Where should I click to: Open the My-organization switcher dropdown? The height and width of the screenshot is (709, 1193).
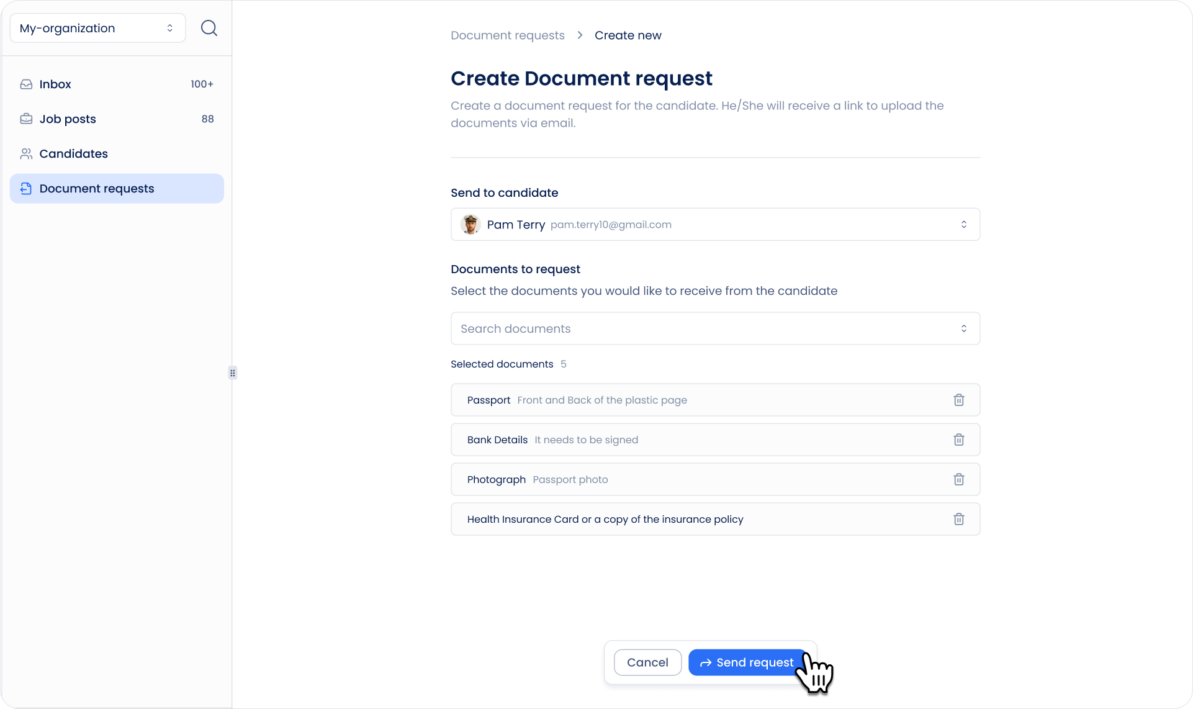tap(97, 28)
